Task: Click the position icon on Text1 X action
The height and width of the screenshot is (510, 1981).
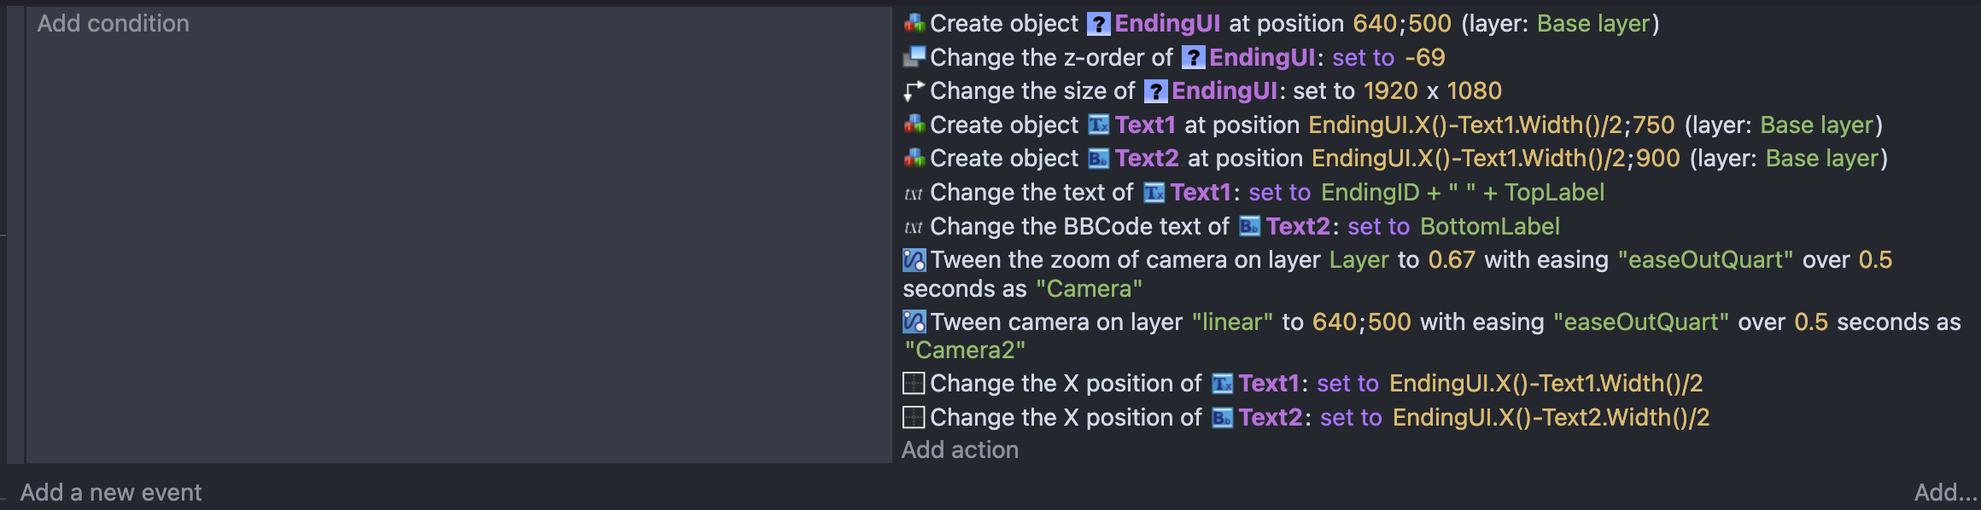Action: [914, 384]
